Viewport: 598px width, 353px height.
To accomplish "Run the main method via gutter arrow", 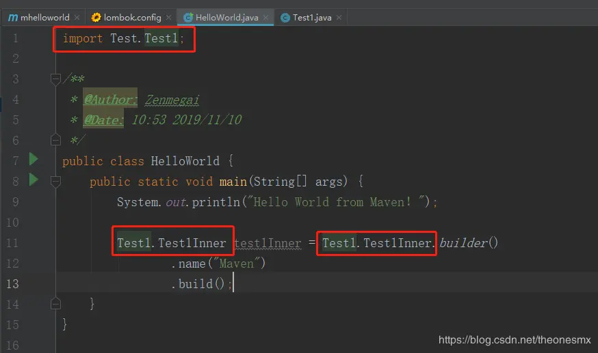I will 34,179.
